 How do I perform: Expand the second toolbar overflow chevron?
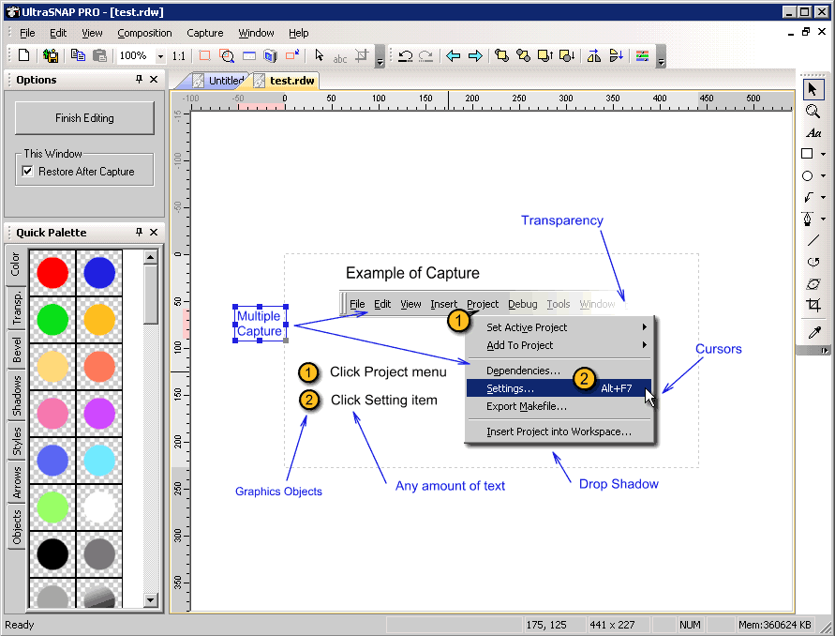pyautogui.click(x=661, y=56)
